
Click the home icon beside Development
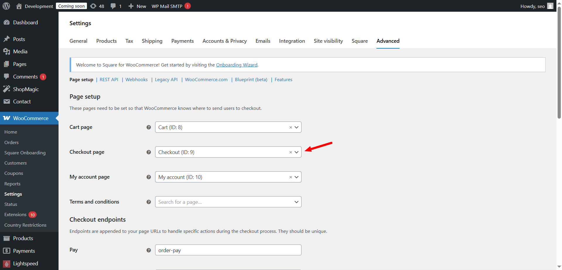point(19,6)
